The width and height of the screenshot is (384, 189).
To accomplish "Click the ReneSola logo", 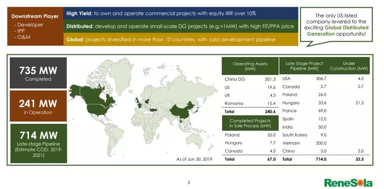I will [348, 183].
